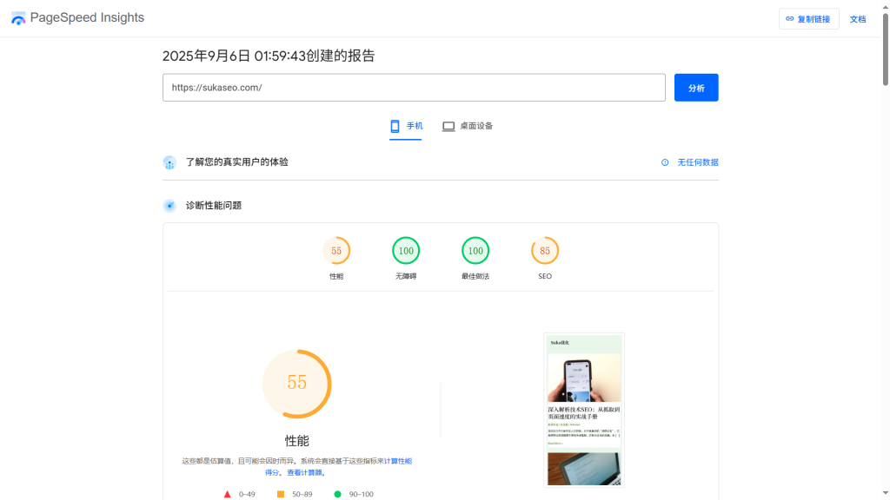890x500 pixels.
Task: Click the report date heading 2025年9月6日
Action: 269,56
